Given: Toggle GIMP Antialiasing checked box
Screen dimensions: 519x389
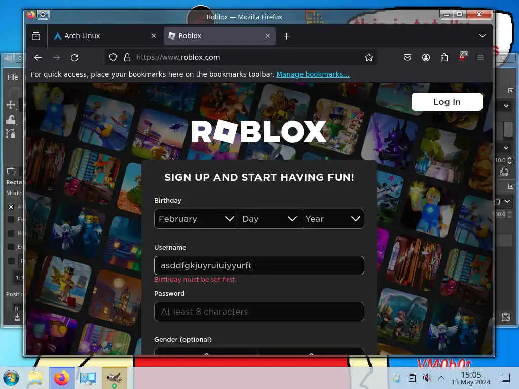Looking at the screenshot, I should [11, 207].
